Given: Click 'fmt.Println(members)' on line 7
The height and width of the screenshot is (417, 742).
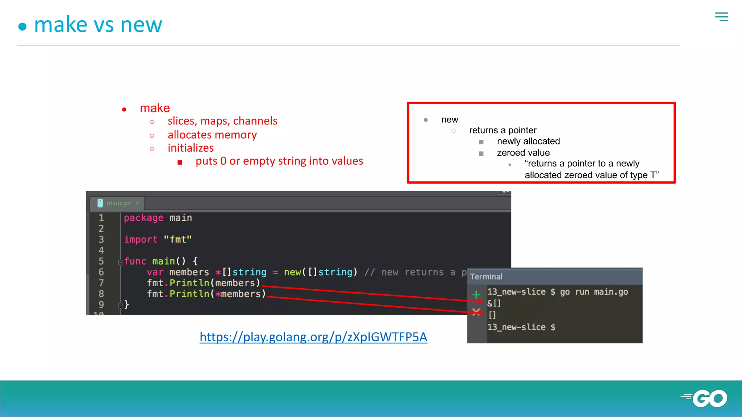Looking at the screenshot, I should (x=204, y=283).
